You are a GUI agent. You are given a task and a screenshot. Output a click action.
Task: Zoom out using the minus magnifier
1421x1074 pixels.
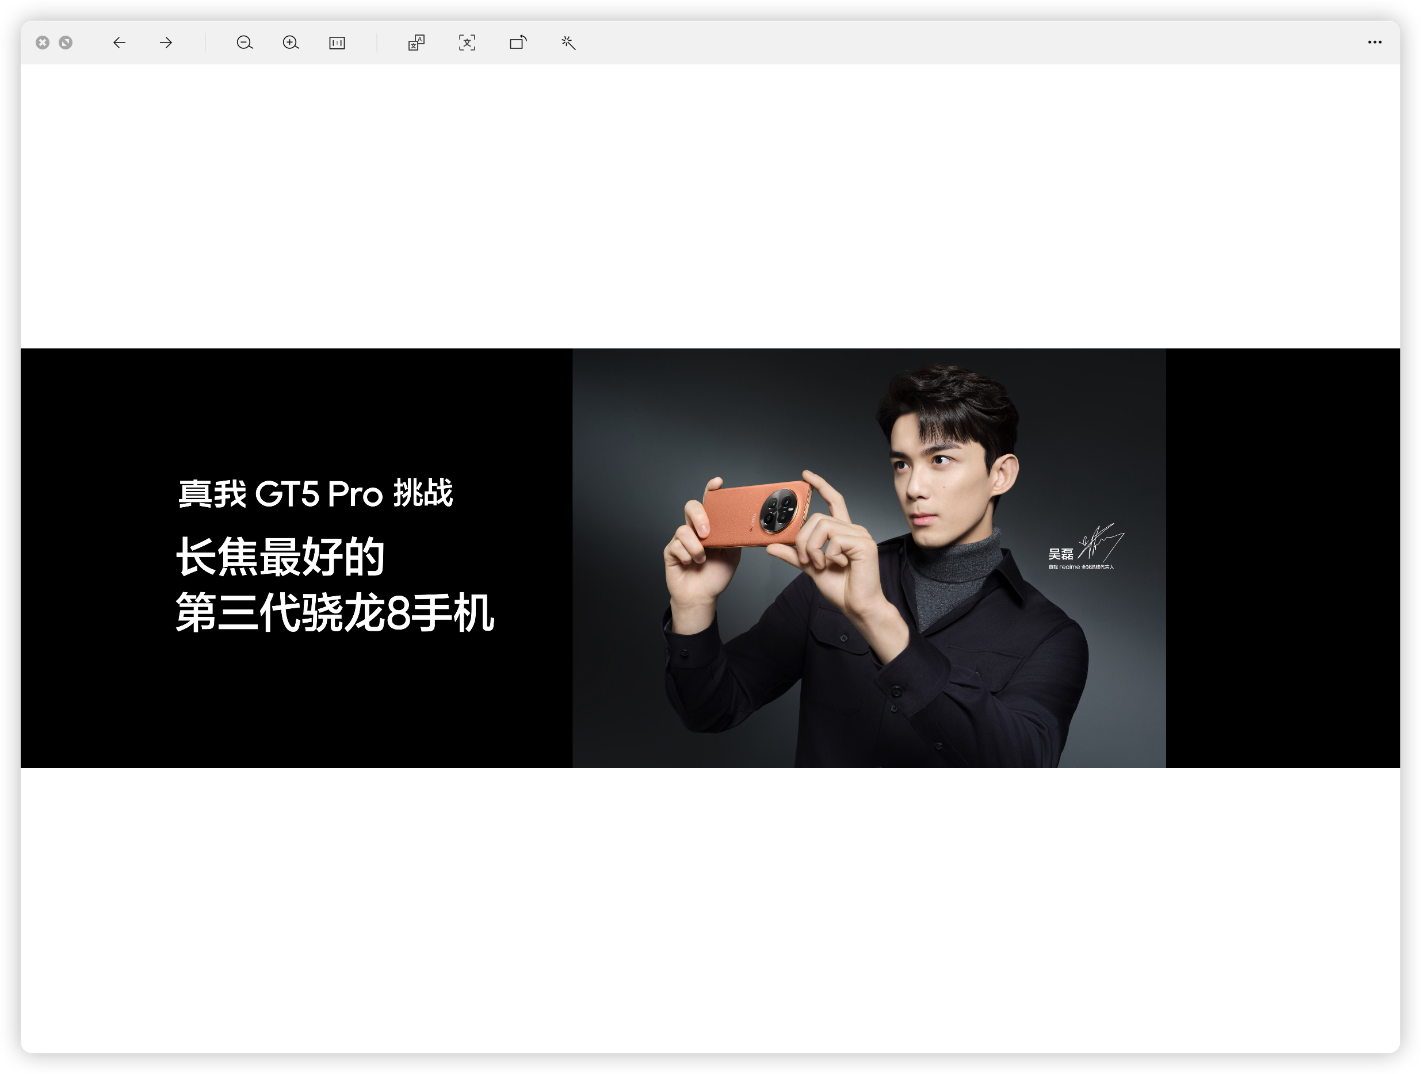(245, 43)
